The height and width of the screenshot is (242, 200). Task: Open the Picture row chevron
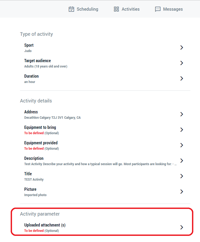coord(182,192)
